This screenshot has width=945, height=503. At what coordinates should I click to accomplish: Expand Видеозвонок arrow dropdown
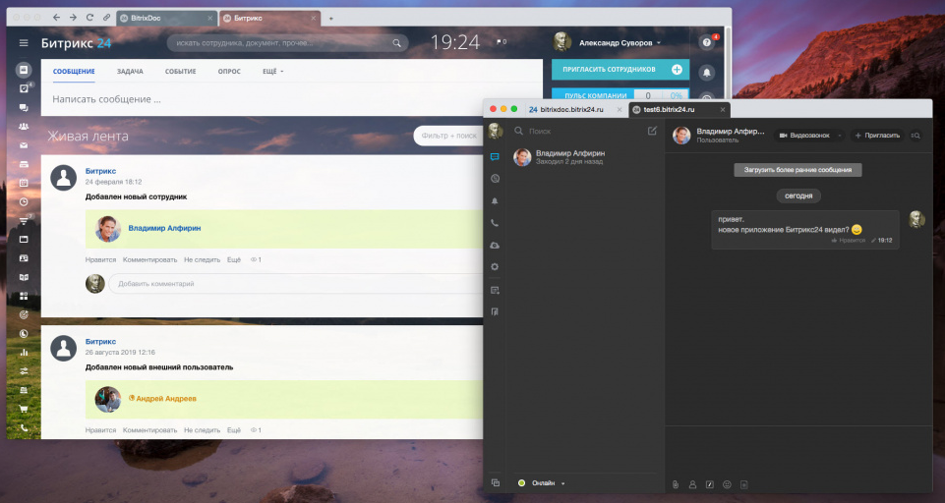pyautogui.click(x=839, y=136)
